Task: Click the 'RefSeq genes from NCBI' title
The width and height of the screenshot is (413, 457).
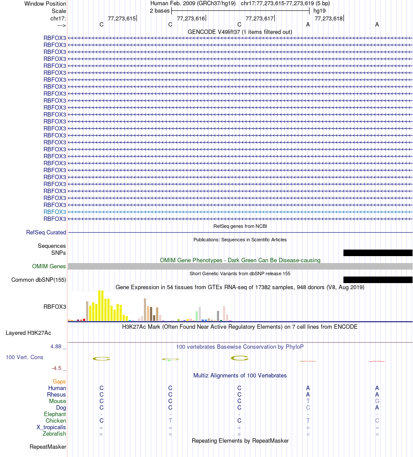Action: click(240, 226)
